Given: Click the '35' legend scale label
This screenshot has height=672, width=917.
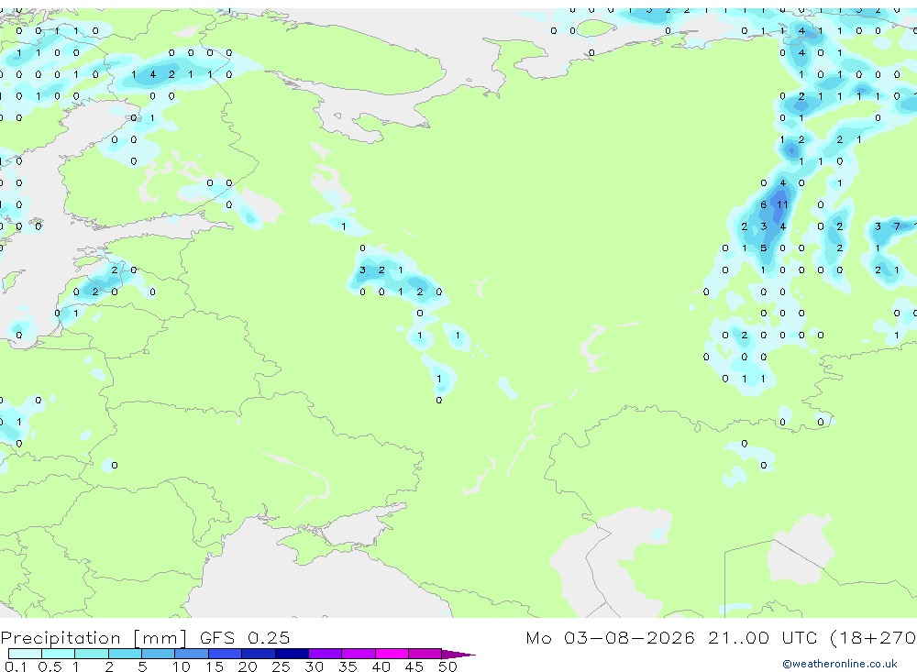Looking at the screenshot, I should click(348, 666).
